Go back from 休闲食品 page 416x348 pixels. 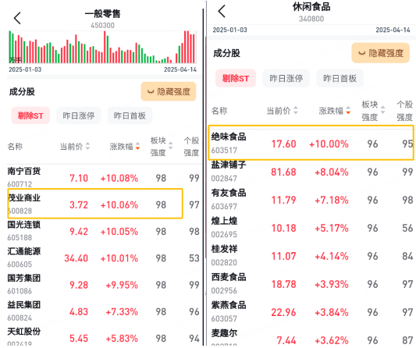[x=222, y=11]
